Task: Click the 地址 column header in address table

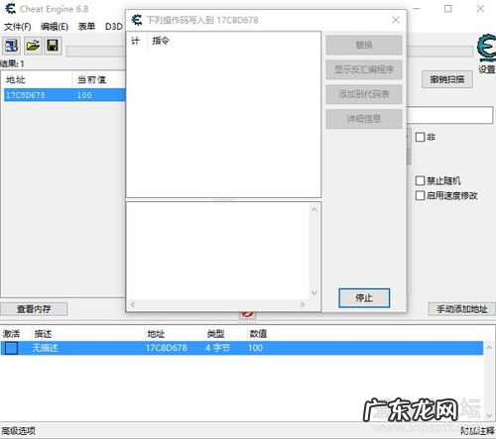Action: (x=156, y=334)
